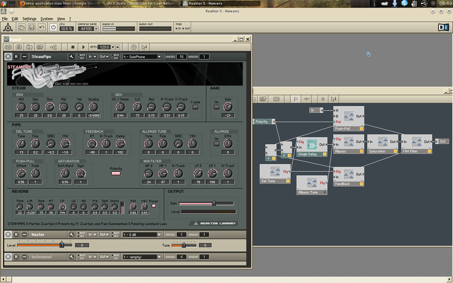Image resolution: width=453 pixels, height=283 pixels.
Task: Start the clock with the play button
Action: [x=83, y=47]
